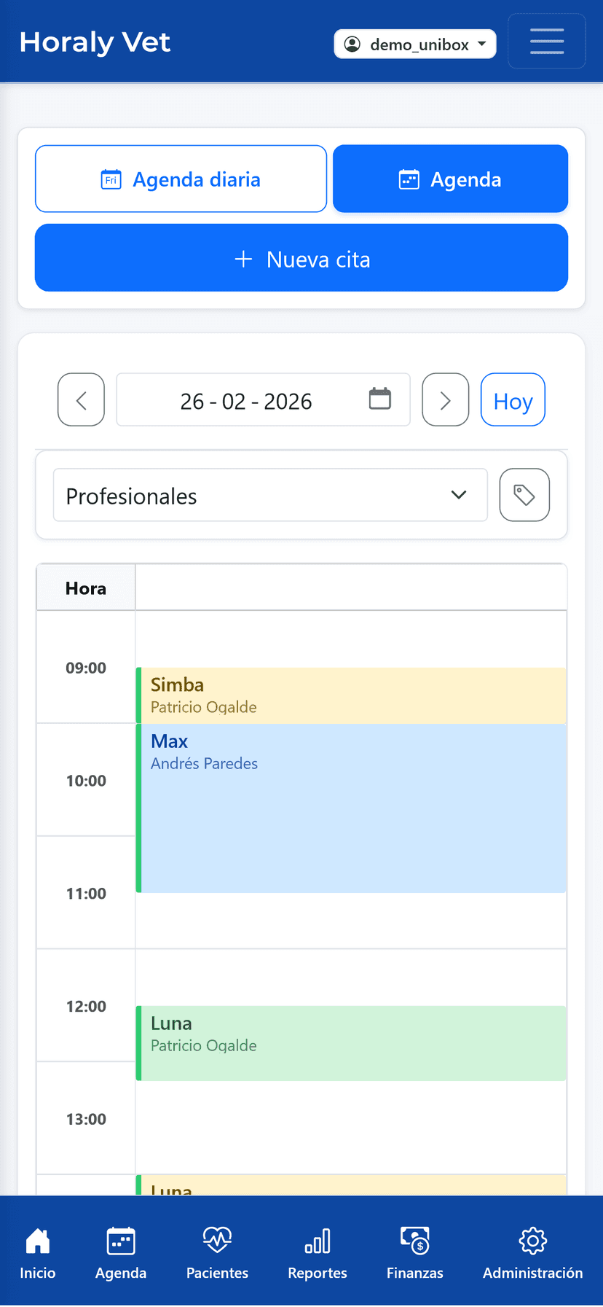This screenshot has height=1307, width=603.
Task: Click the tag icon next to Profesionales
Action: [x=524, y=495]
